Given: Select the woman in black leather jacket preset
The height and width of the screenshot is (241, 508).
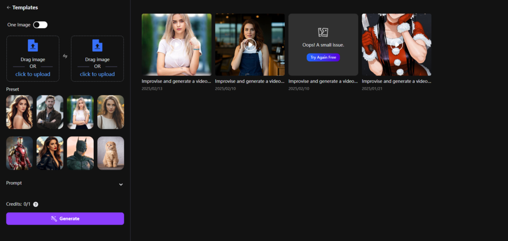Looking at the screenshot, I should point(50,153).
